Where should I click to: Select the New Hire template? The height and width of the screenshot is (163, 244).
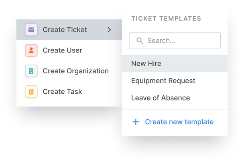[146, 63]
